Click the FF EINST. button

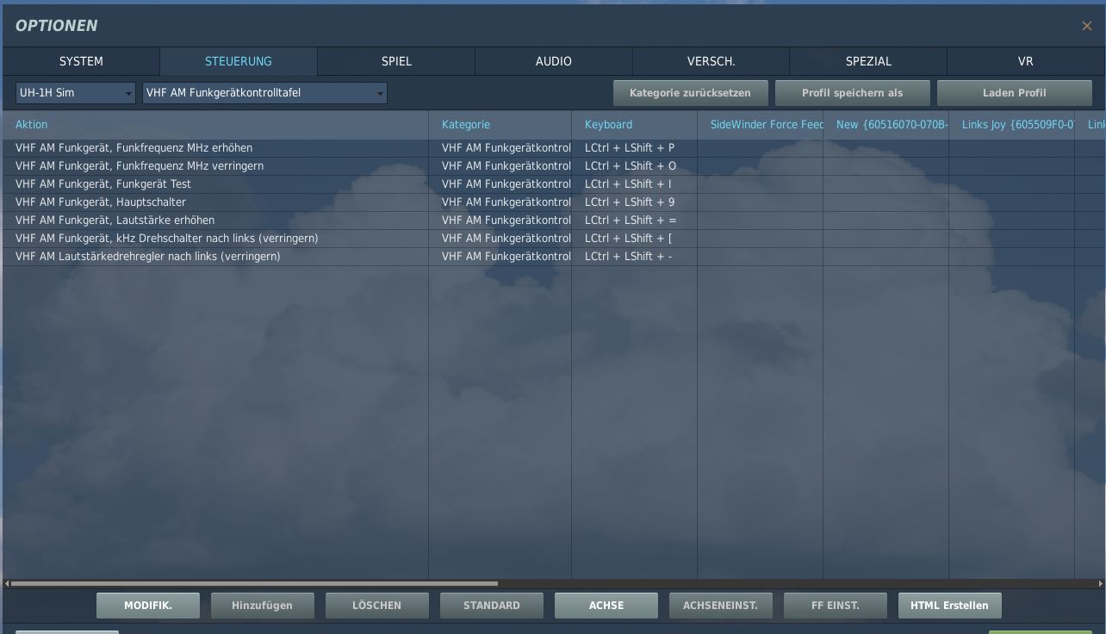pyautogui.click(x=835, y=605)
